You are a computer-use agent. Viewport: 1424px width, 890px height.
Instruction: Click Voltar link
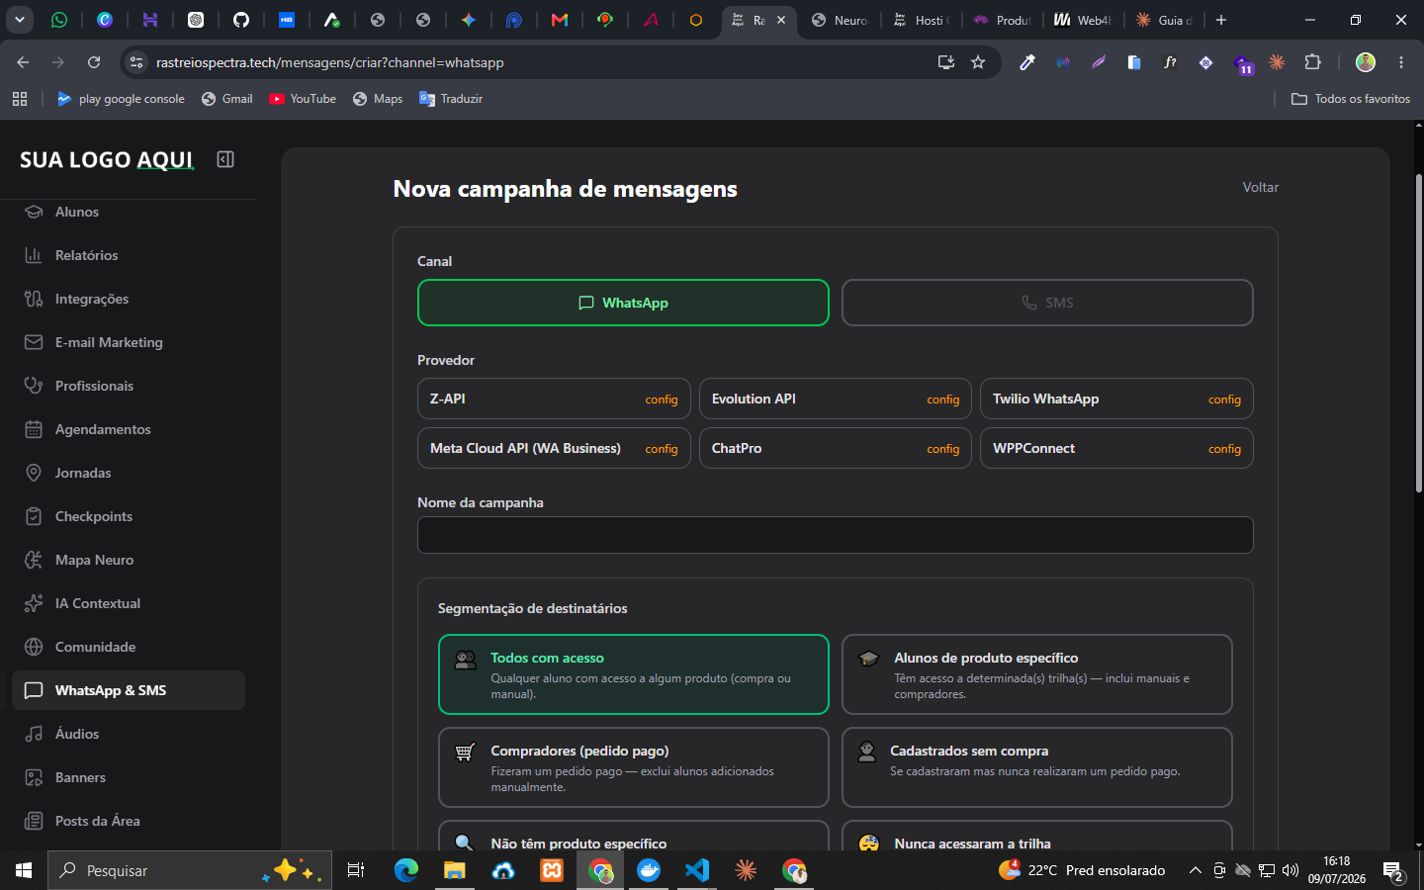pyautogui.click(x=1261, y=187)
